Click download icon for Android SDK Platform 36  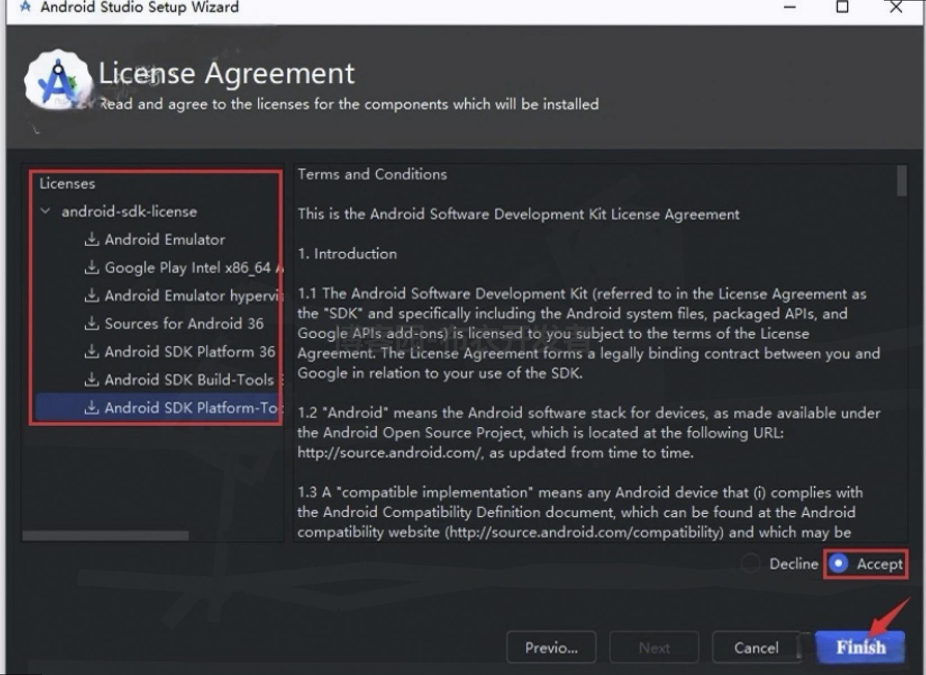pos(92,352)
